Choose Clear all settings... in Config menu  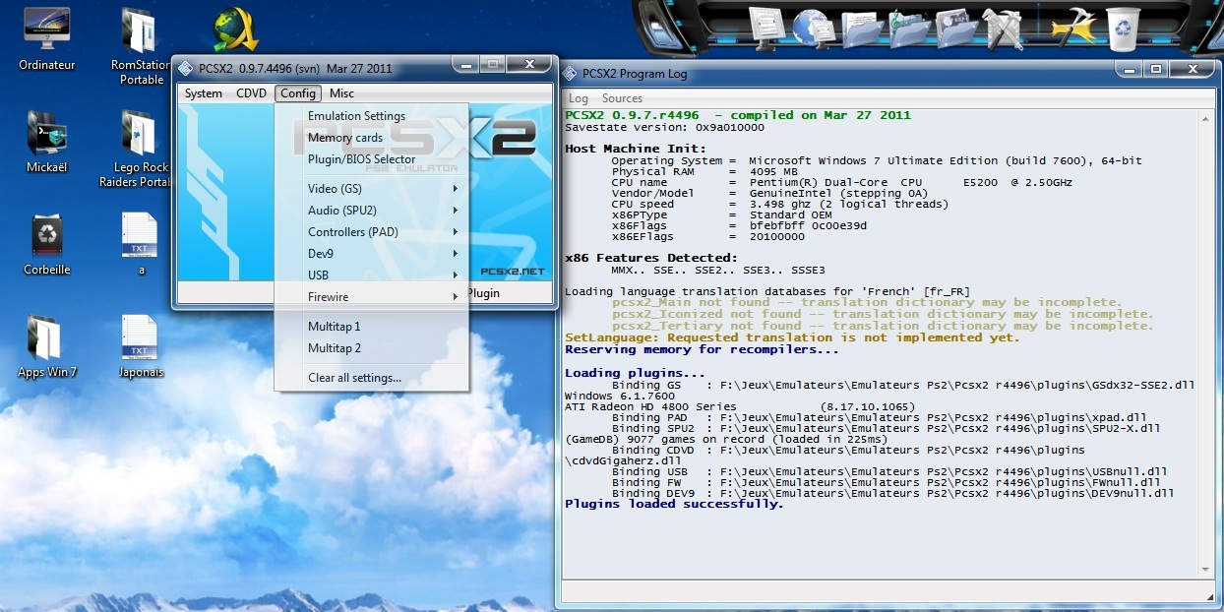tap(371, 378)
